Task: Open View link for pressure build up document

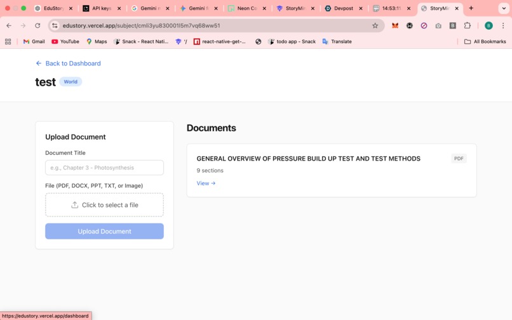Action: tap(206, 183)
